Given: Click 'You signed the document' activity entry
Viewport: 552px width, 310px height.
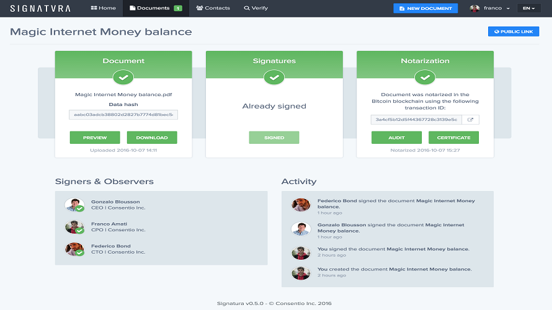Looking at the screenshot, I should pos(393,249).
